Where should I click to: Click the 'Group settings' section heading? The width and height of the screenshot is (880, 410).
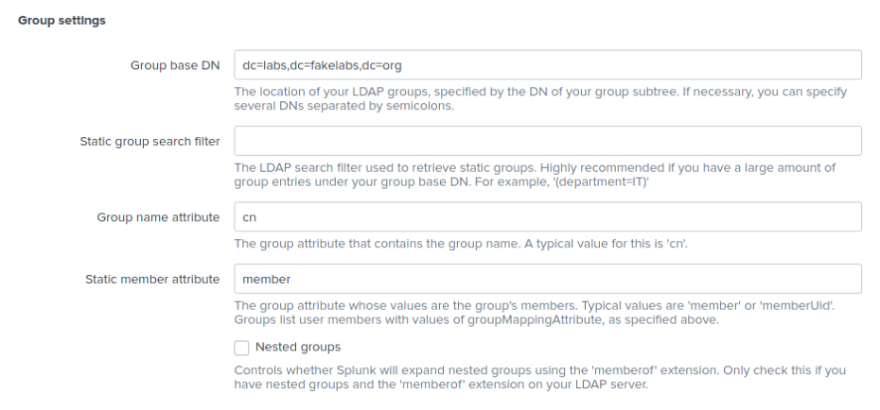[x=62, y=20]
